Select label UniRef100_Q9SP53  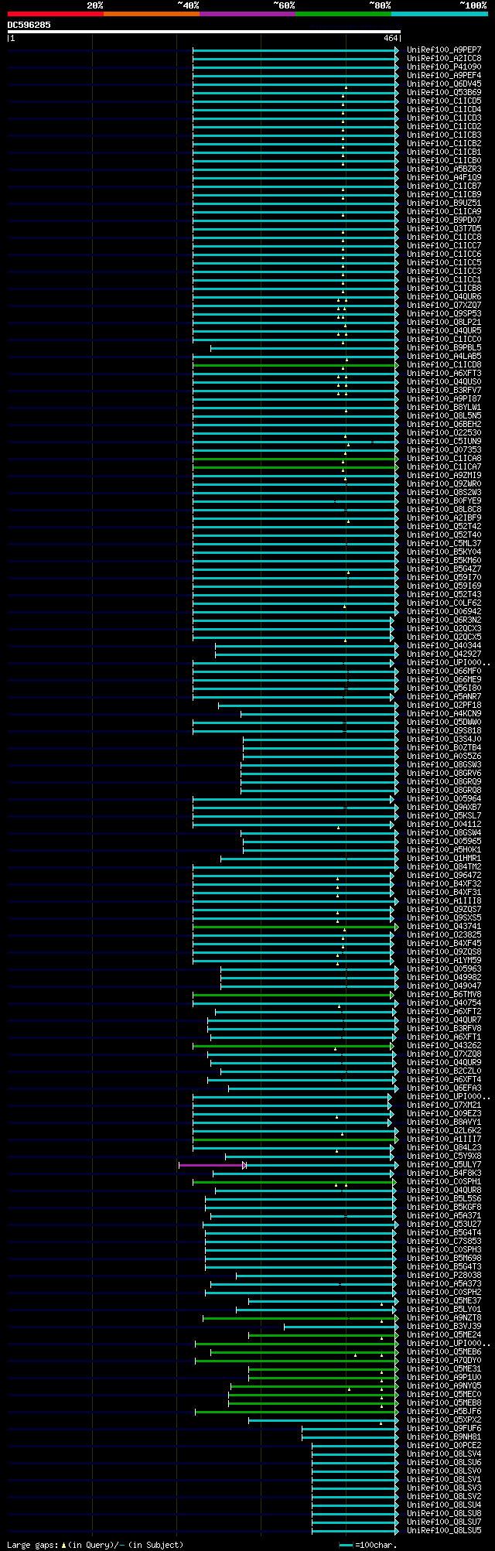click(444, 314)
